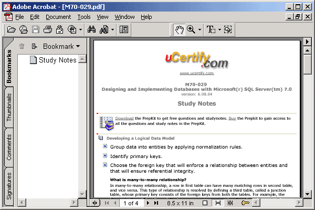Image resolution: width=315 pixels, height=210 pixels.
Task: Open the Zoom tool dropdown arrow
Action: [x=199, y=30]
